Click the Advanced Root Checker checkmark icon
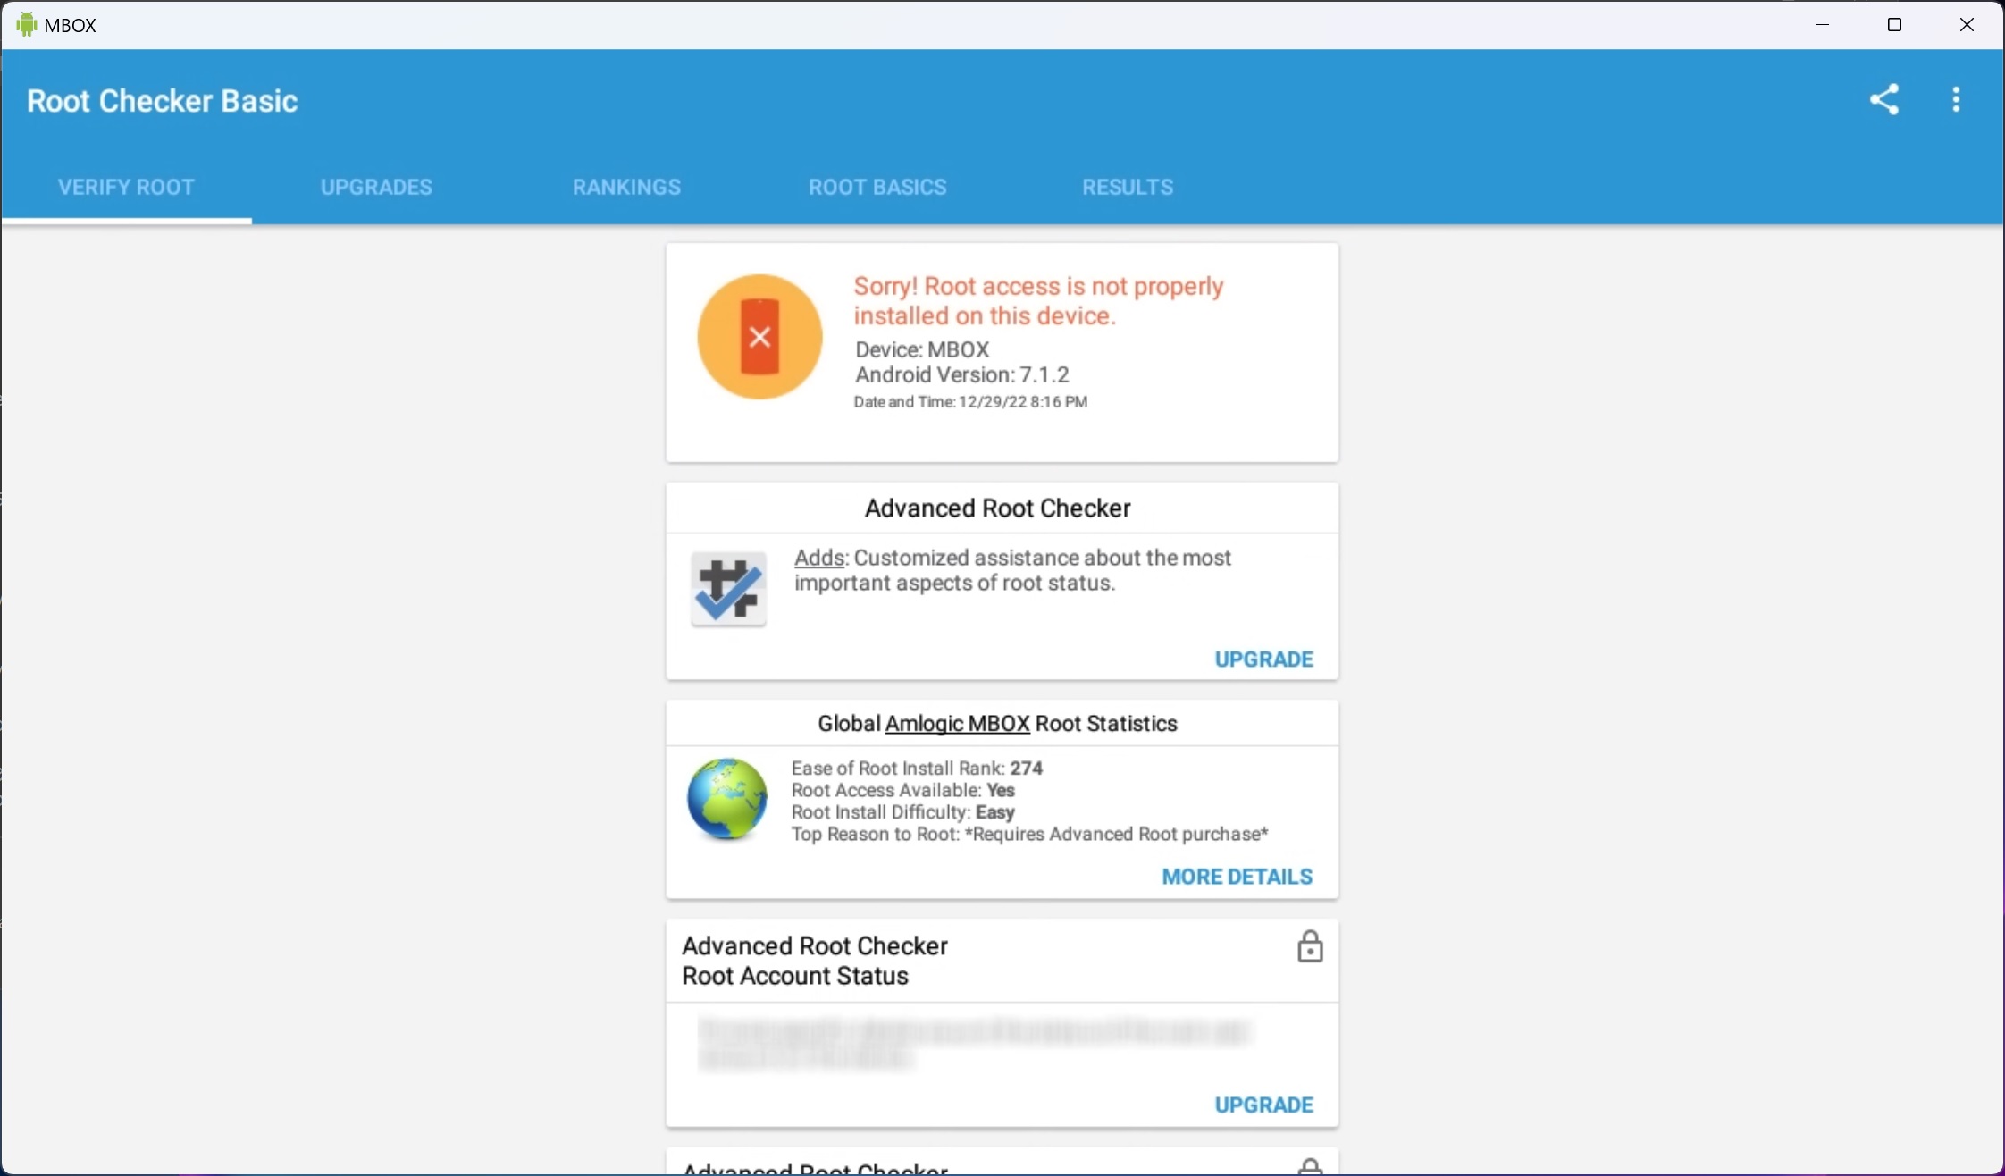Screen dimensions: 2005x1176 [x=728, y=589]
